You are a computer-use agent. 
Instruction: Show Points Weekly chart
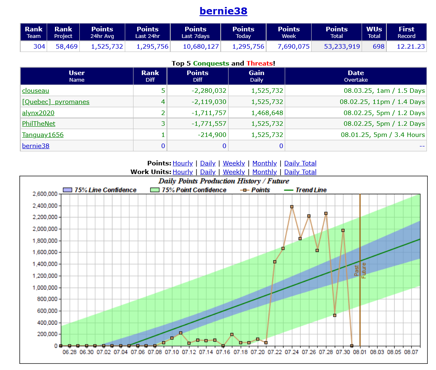pos(234,163)
